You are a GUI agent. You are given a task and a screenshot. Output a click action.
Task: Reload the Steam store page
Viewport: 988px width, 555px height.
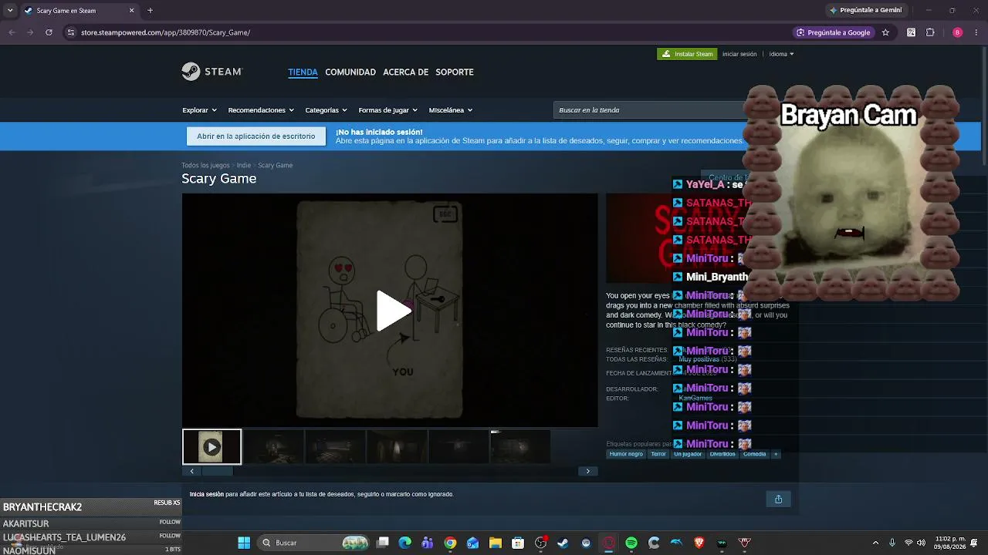pyautogui.click(x=49, y=32)
